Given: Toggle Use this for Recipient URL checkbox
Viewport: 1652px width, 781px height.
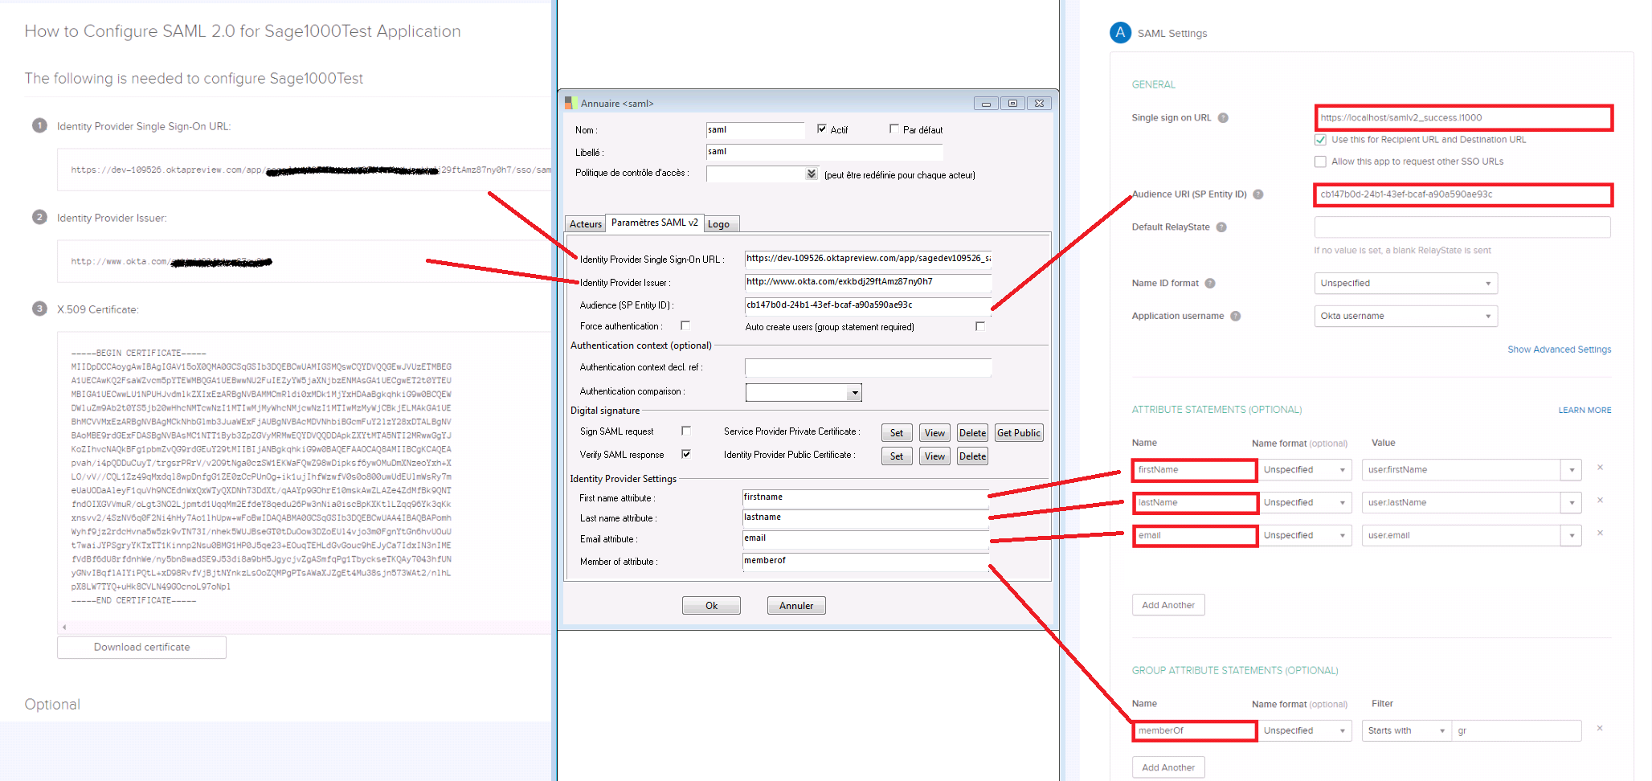Looking at the screenshot, I should 1320,140.
